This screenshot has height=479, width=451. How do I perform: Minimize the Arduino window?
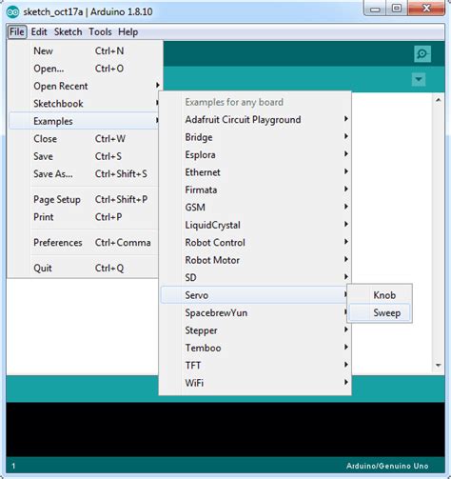point(375,9)
